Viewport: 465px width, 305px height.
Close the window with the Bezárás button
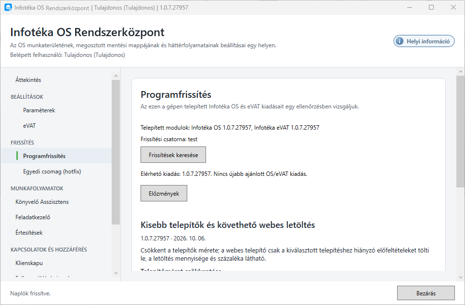(426, 293)
